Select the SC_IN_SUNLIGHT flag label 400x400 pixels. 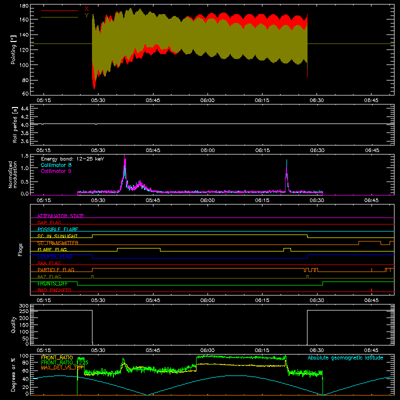click(x=57, y=236)
